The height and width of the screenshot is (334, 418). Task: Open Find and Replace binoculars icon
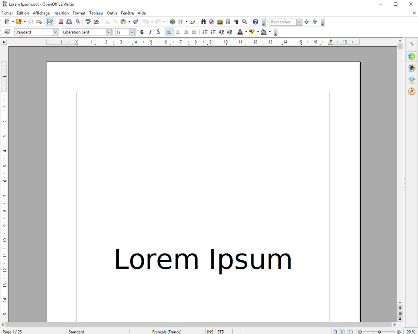tap(203, 22)
